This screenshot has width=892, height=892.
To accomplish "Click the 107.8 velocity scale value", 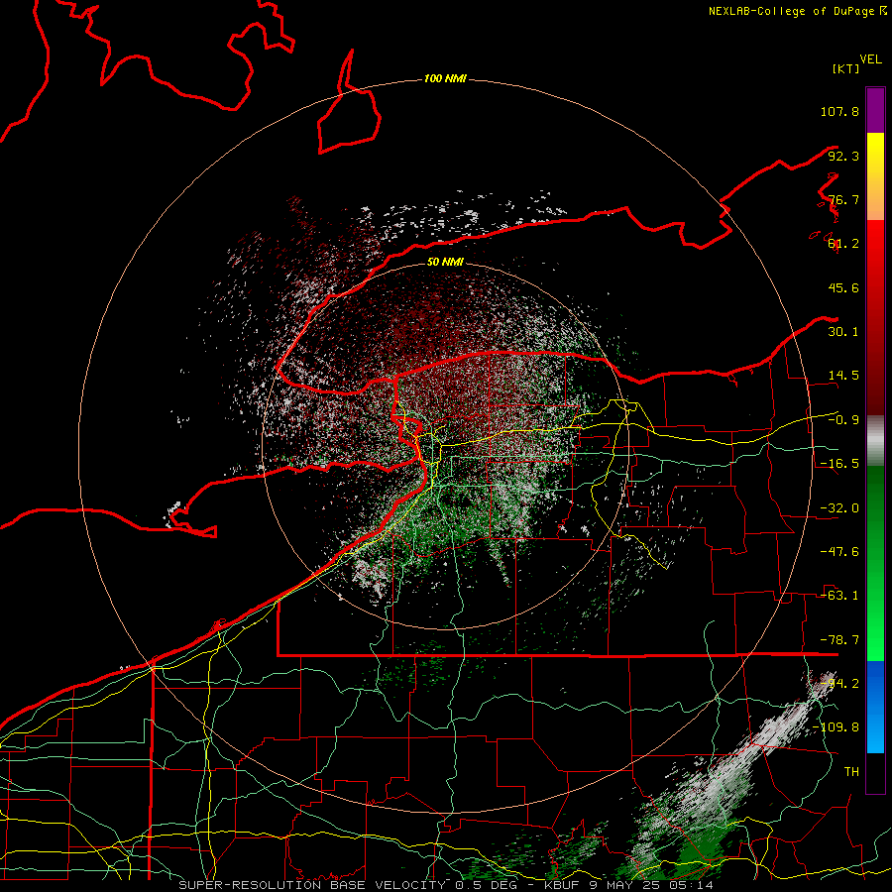I will pyautogui.click(x=839, y=111).
